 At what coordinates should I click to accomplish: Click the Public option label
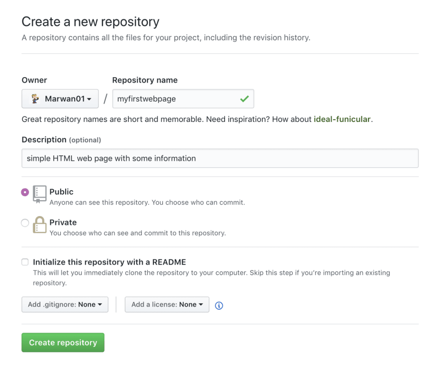pyautogui.click(x=61, y=192)
